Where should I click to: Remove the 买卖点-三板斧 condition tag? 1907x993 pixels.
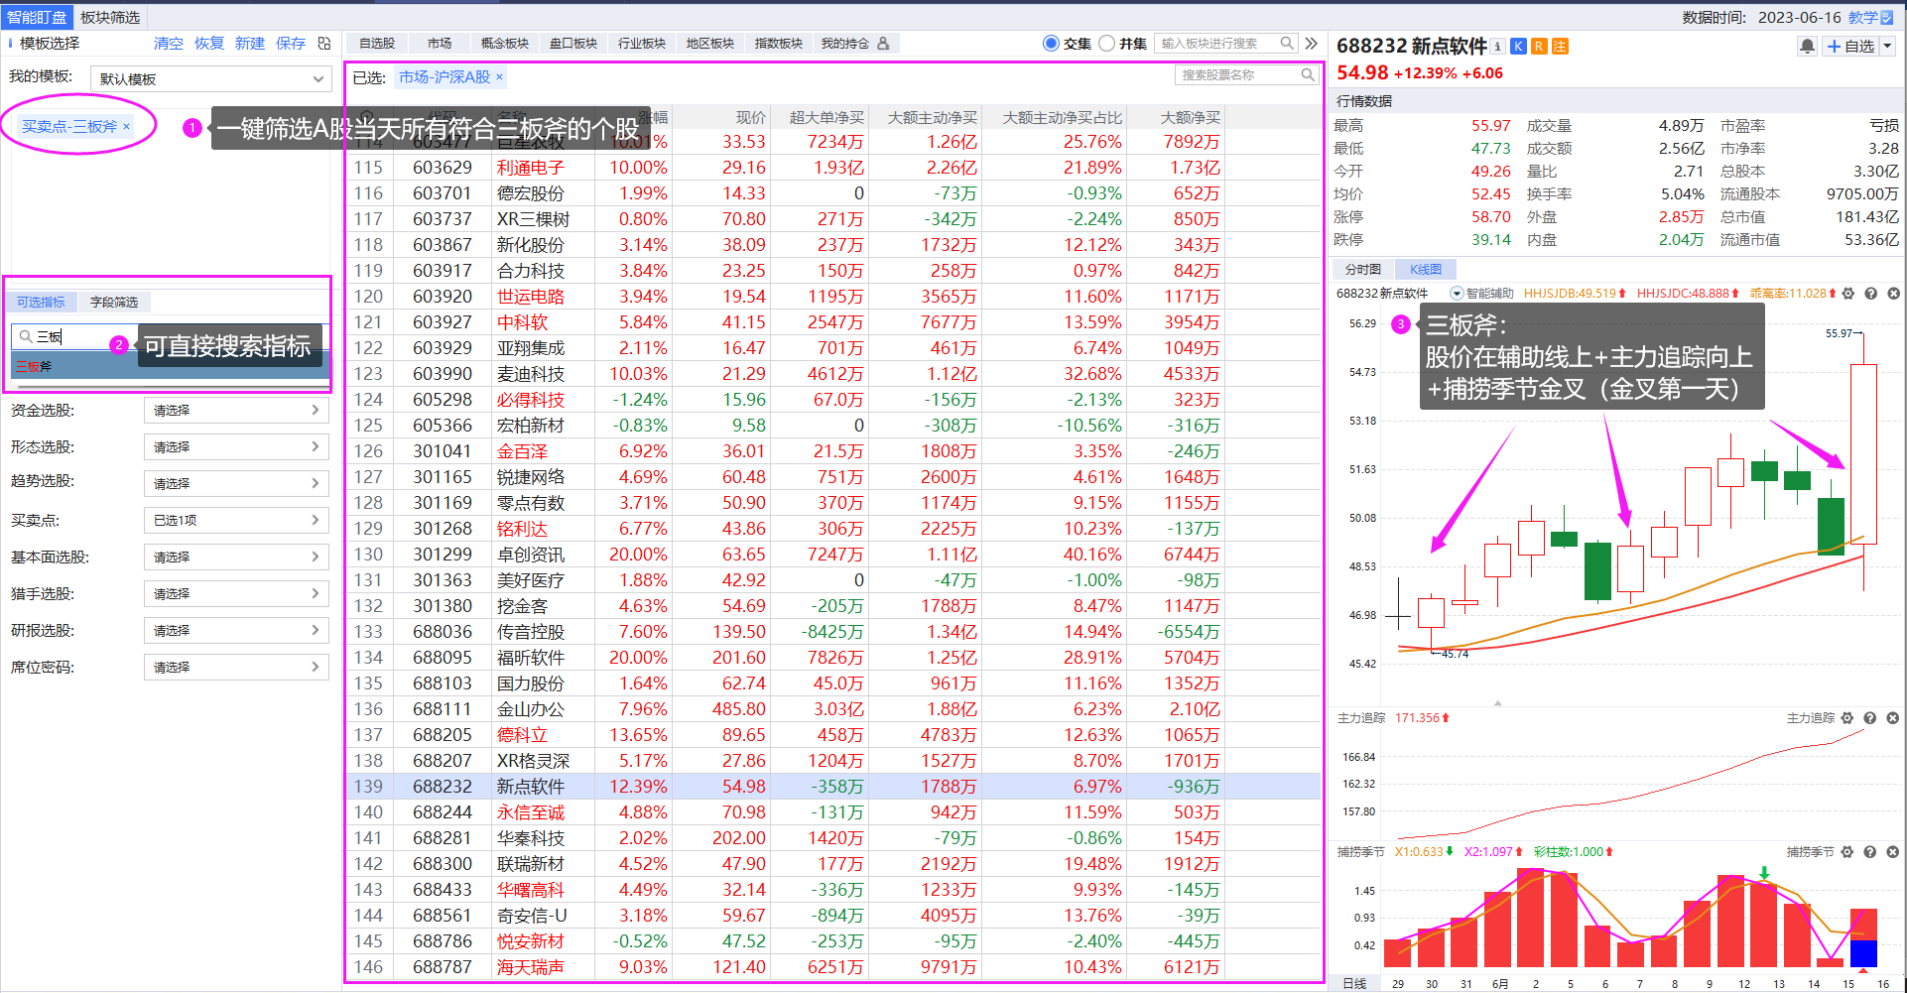pos(126,126)
